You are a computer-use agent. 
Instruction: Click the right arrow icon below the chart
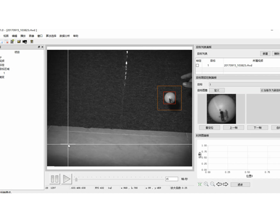(226, 184)
